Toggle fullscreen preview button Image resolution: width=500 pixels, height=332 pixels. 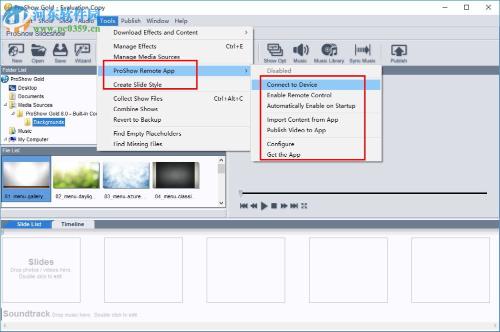(304, 206)
